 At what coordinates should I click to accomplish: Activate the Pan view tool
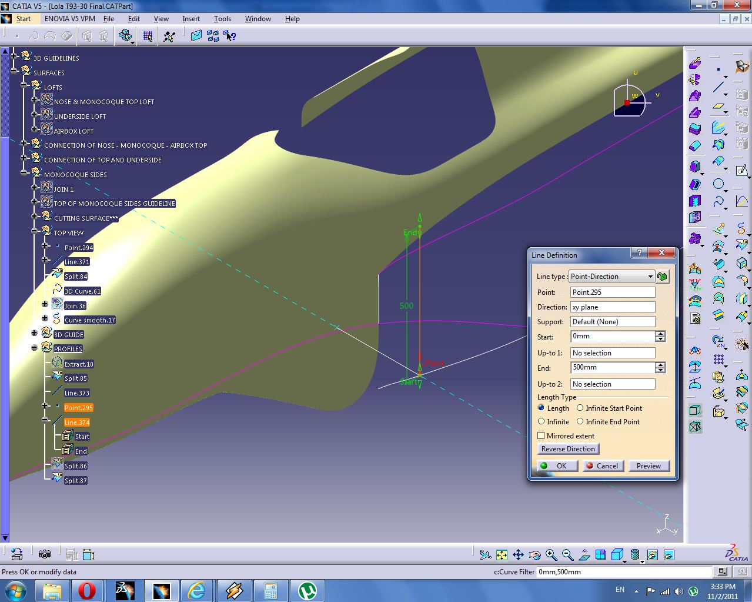518,554
